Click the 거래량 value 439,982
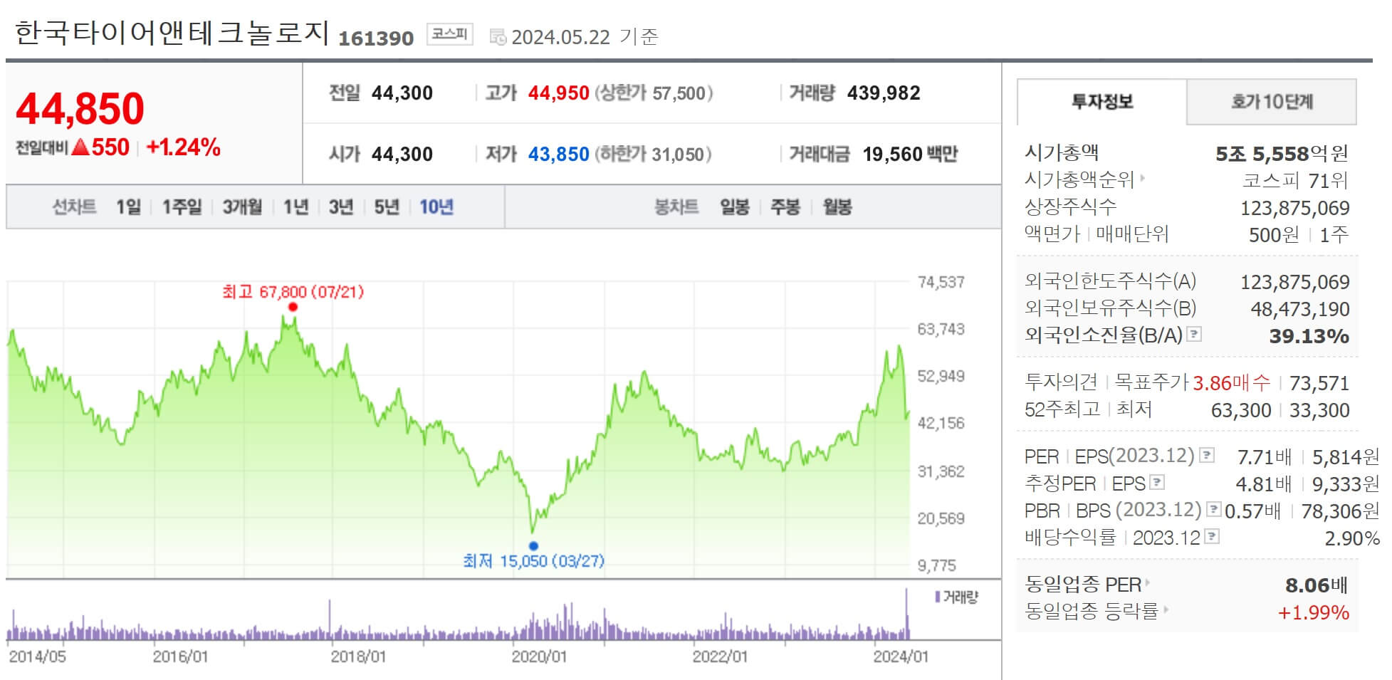 click(x=884, y=93)
